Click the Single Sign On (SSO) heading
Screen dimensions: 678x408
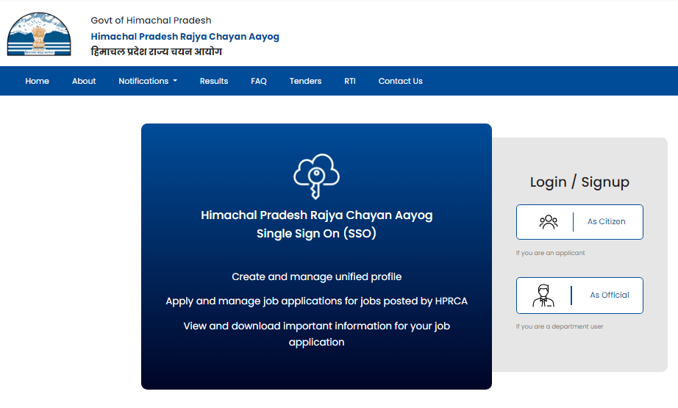(x=316, y=234)
